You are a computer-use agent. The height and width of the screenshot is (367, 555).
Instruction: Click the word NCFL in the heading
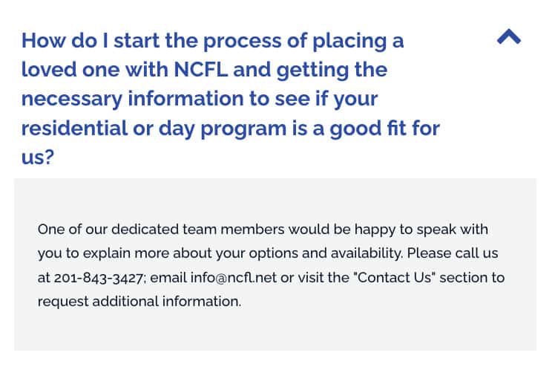tap(200, 69)
